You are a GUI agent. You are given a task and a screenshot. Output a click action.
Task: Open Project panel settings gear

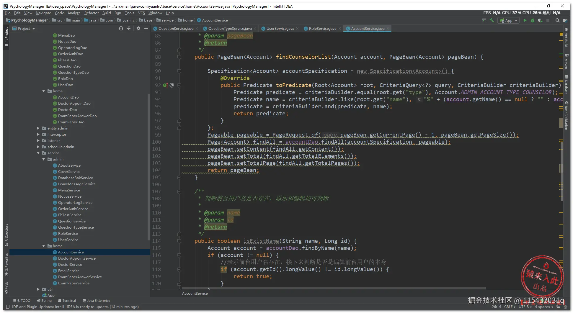coord(138,29)
